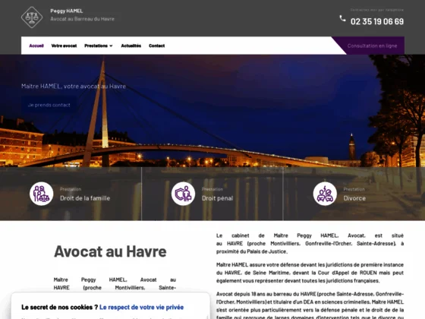Open the Prestations menu item
Image resolution: width=425 pixels, height=319 pixels.
(96, 46)
